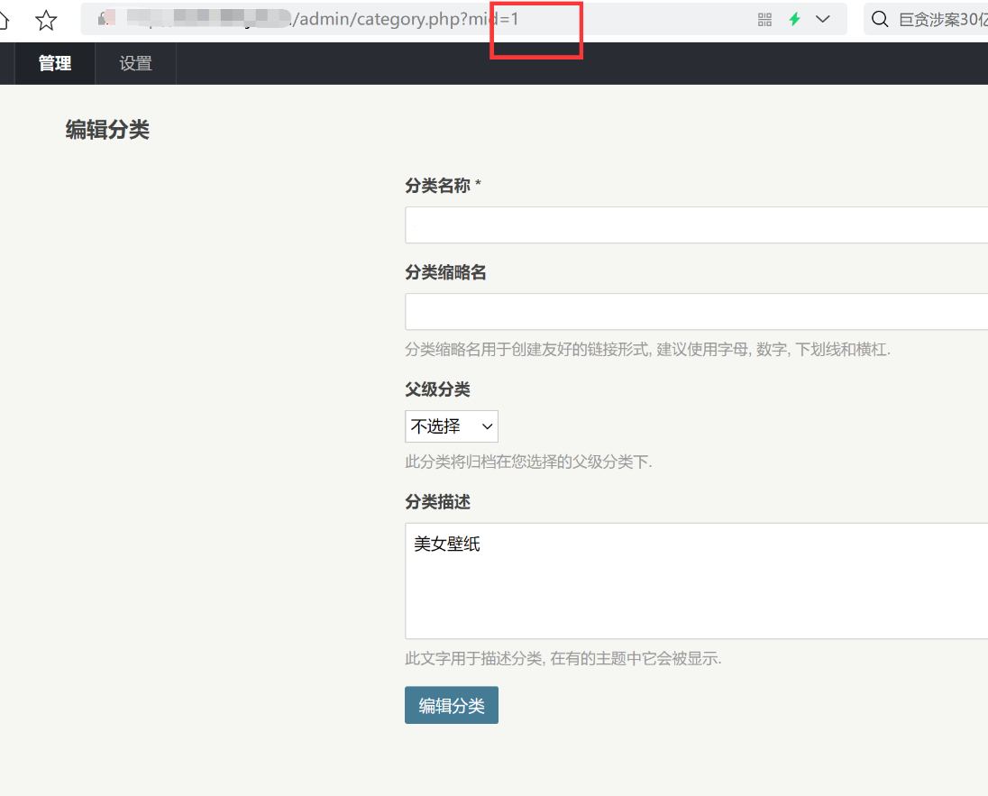Click the 美女壁纸 text in description
The image size is (988, 796).
[x=447, y=544]
